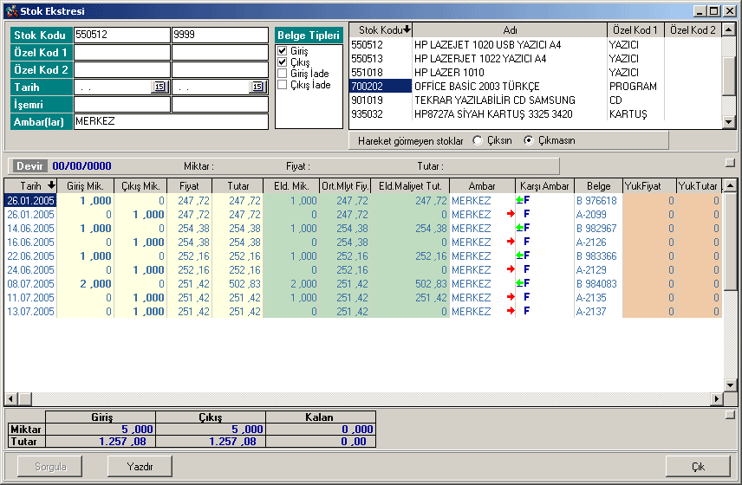
Task: Select the Çıkmasın radio option
Action: 528,140
